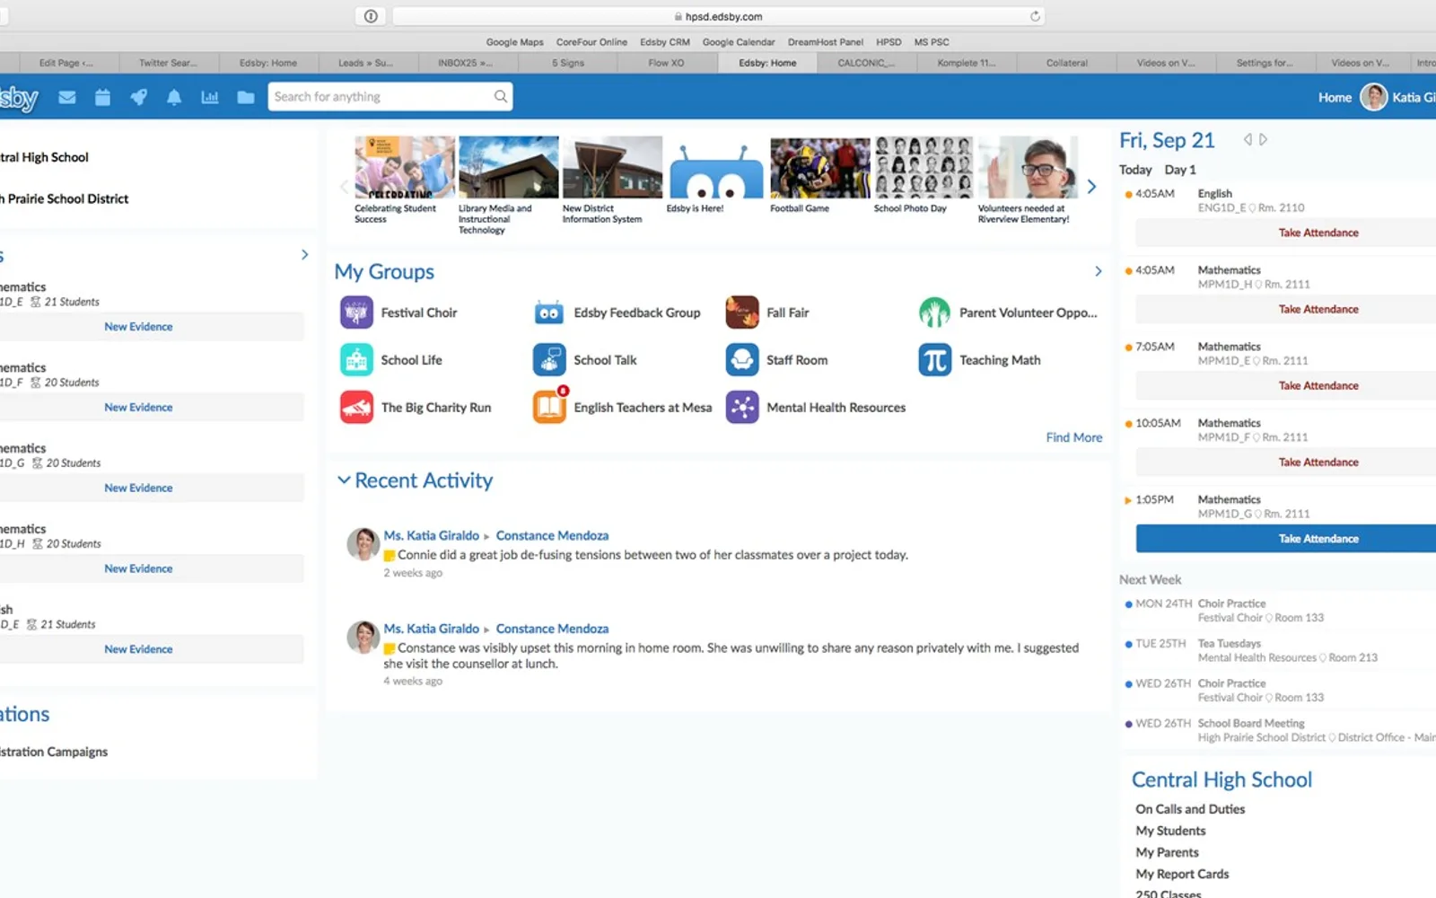Open On Calls and Duties link
The height and width of the screenshot is (898, 1436).
1190,809
